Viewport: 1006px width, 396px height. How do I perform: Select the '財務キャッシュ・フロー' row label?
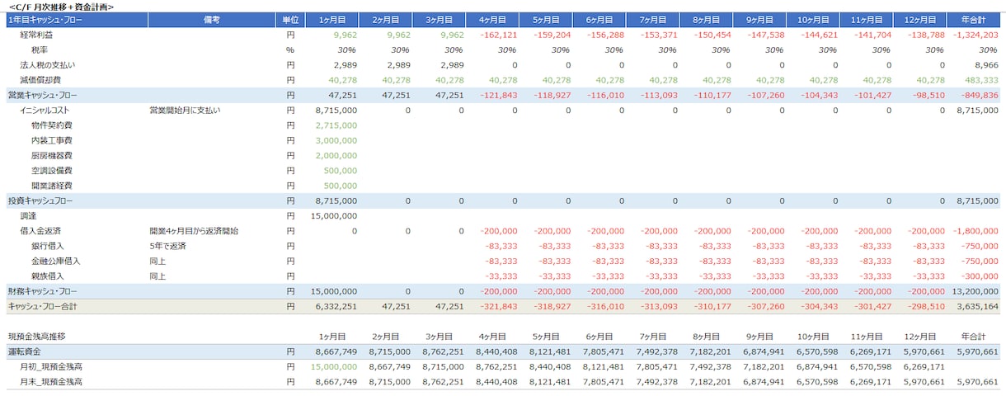[x=42, y=291]
